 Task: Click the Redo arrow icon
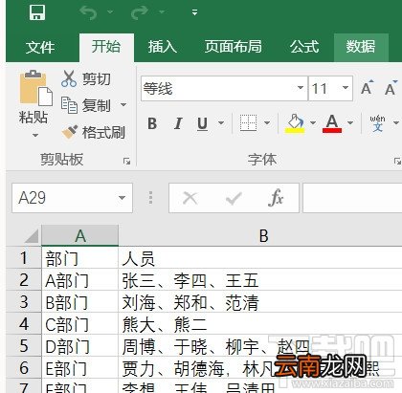pyautogui.click(x=140, y=12)
